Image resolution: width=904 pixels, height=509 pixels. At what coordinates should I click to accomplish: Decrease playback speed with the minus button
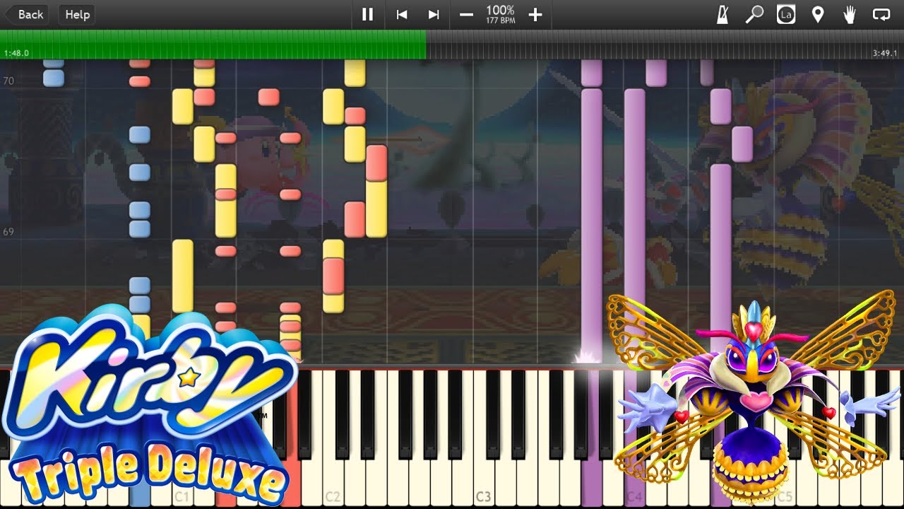466,14
